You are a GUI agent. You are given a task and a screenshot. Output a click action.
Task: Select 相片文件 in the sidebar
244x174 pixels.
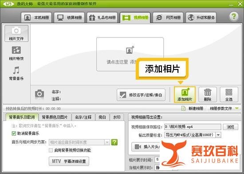pos(16,33)
